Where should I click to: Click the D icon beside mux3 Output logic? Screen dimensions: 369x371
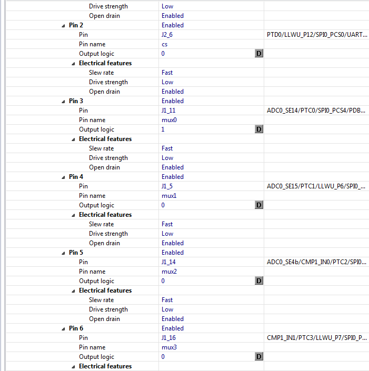tap(259, 356)
